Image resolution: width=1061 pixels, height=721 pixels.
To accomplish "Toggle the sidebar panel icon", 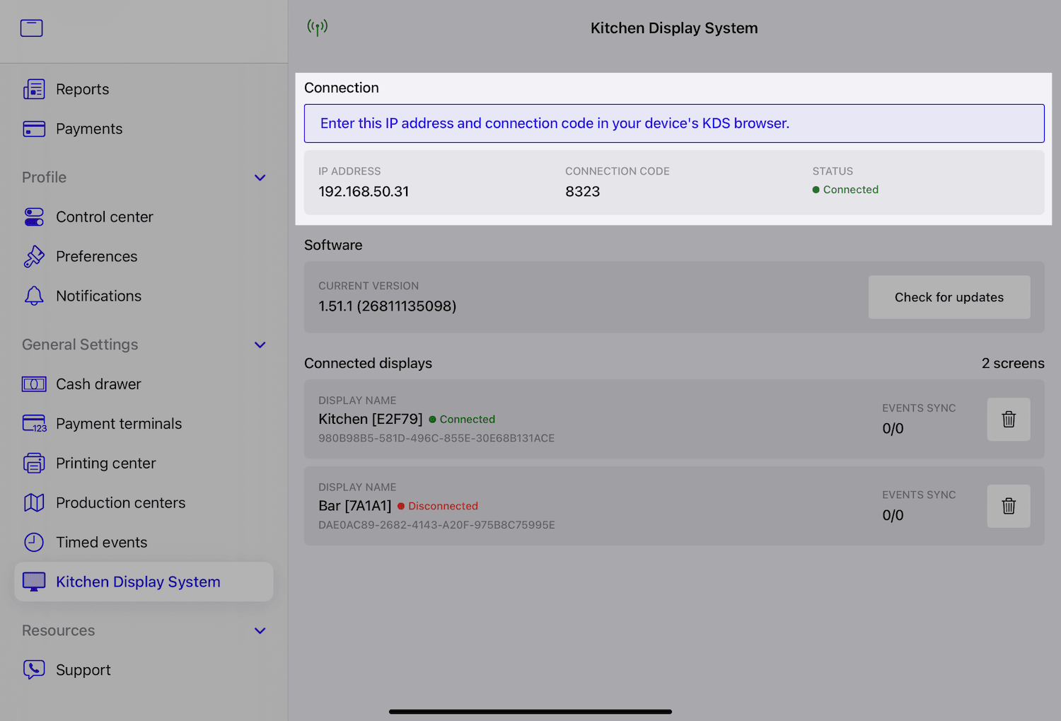I will [x=31, y=28].
